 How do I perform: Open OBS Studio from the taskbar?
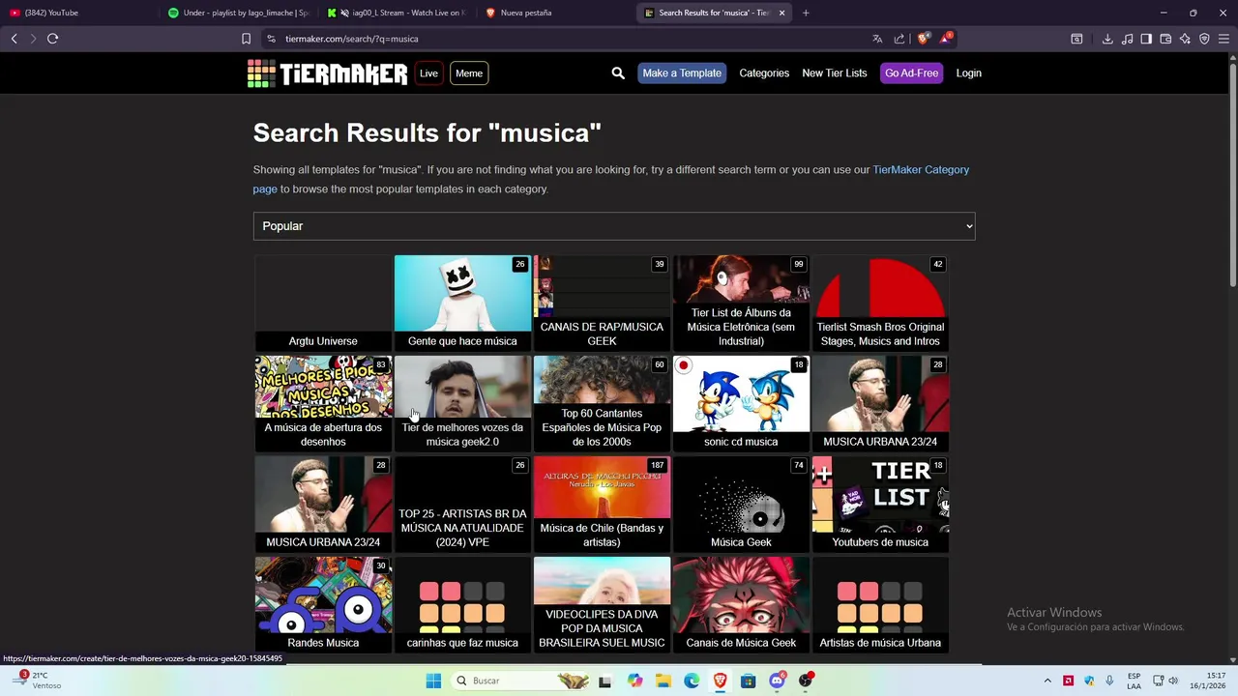coord(805,681)
